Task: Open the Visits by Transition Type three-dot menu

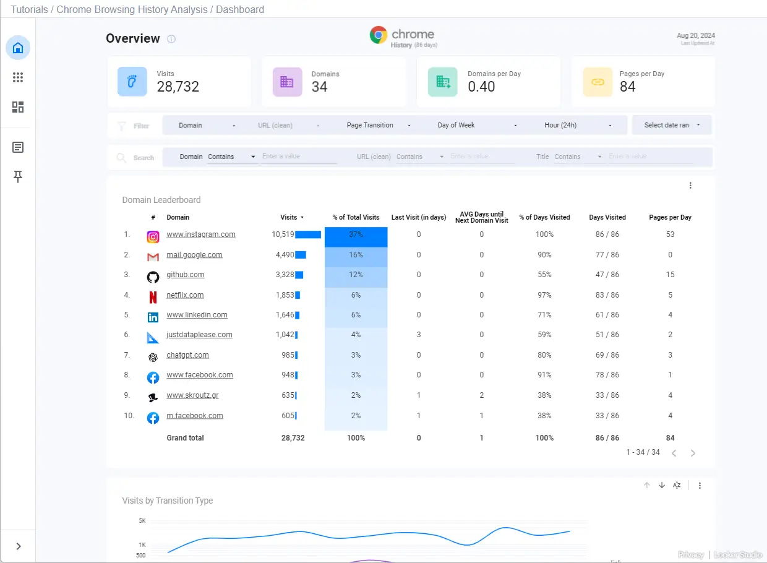Action: [x=700, y=486]
